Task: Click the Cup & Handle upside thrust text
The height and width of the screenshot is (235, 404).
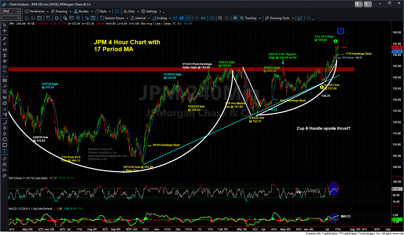Action: [324, 128]
